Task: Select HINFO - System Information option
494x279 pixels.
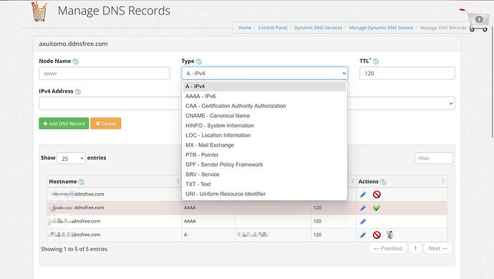Action: [x=265, y=125]
